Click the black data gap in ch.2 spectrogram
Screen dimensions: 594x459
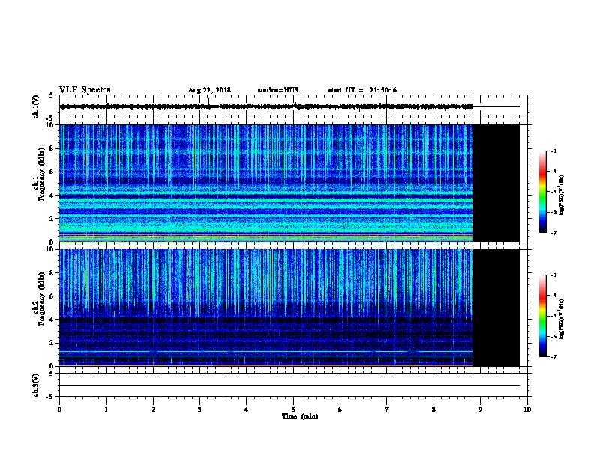(x=496, y=307)
